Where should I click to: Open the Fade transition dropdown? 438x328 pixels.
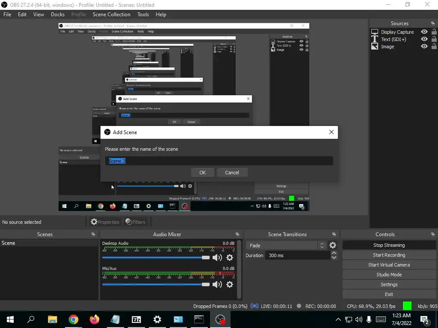(286, 246)
